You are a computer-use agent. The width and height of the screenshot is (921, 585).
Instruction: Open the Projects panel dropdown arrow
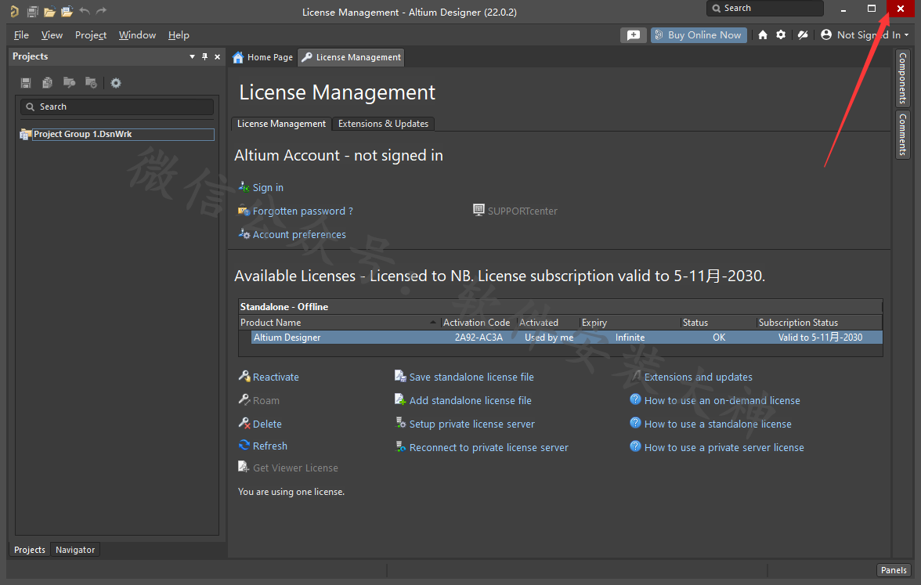(x=192, y=56)
